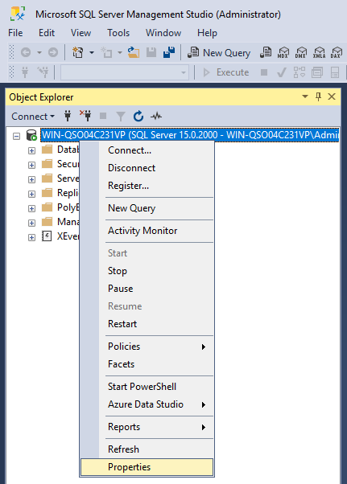Open the Available Databases combo box
The width and height of the screenshot is (347, 484).
point(125,72)
